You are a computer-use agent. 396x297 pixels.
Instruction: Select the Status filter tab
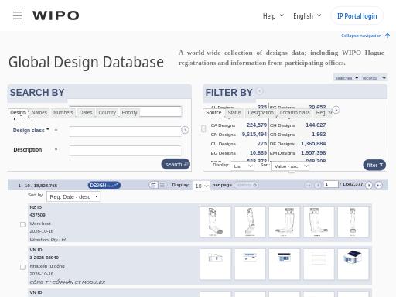234,113
